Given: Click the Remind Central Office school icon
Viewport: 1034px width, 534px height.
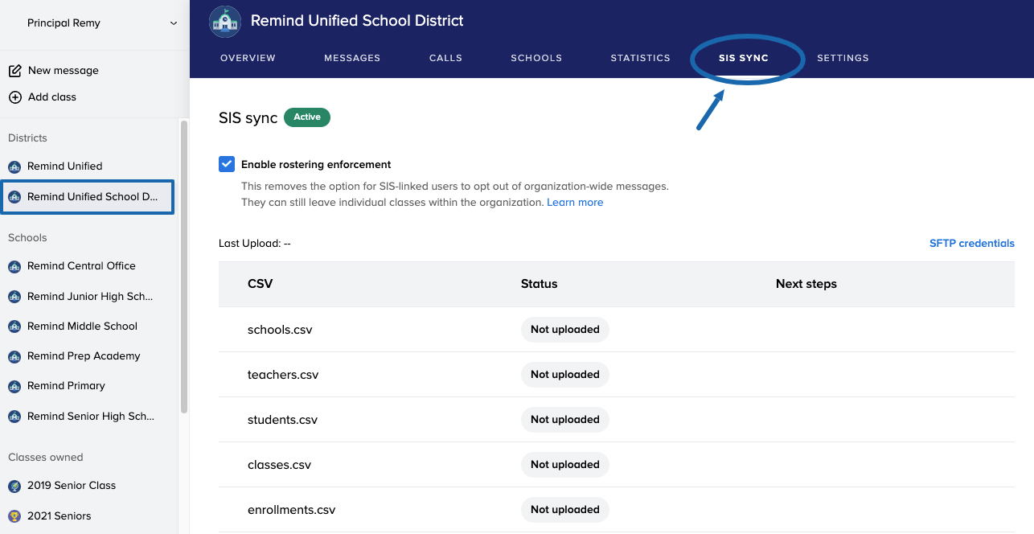Looking at the screenshot, I should tap(14, 266).
